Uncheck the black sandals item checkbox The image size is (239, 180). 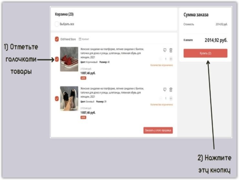[57, 99]
